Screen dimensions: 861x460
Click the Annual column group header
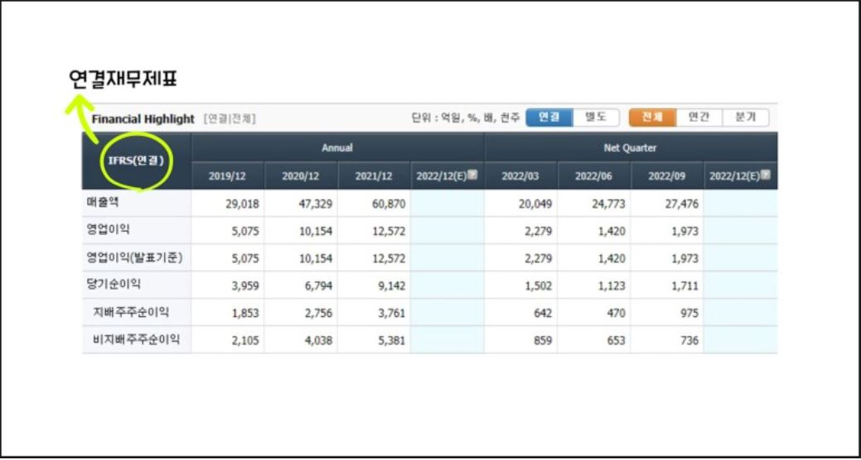pyautogui.click(x=338, y=147)
